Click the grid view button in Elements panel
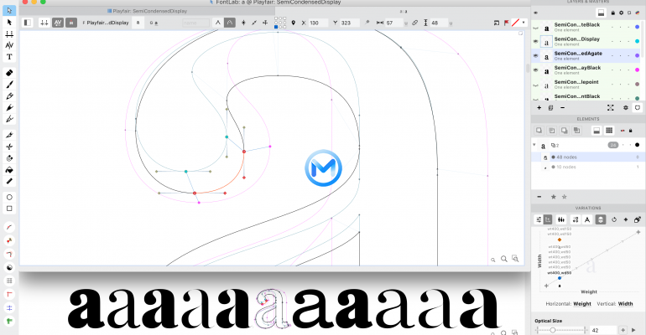 609,131
